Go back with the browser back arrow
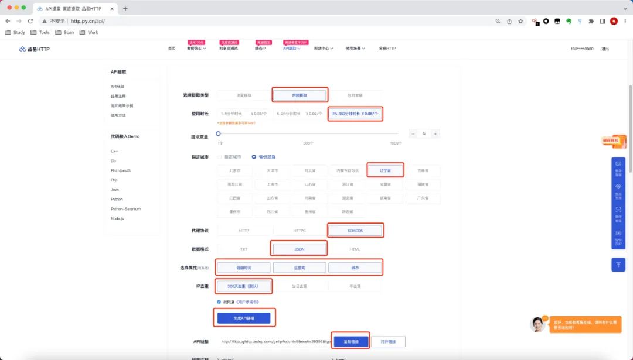The height and width of the screenshot is (360, 633). click(8, 21)
